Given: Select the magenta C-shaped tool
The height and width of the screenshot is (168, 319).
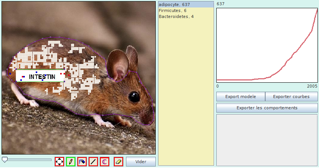Looking at the screenshot, I should [x=105, y=162].
